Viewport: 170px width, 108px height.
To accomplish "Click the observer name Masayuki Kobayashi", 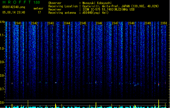I will pyautogui.click(x=97, y=3).
